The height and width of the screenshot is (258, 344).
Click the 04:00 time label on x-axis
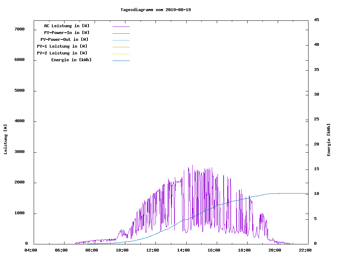pos(31,250)
